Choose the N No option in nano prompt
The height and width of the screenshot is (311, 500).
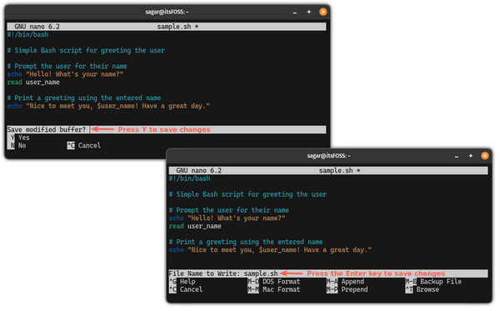pyautogui.click(x=17, y=146)
